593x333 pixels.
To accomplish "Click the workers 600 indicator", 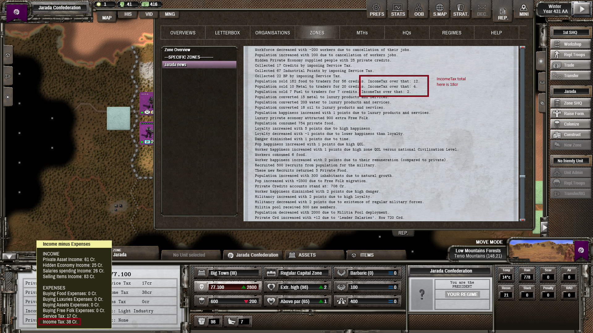I will coord(228,301).
